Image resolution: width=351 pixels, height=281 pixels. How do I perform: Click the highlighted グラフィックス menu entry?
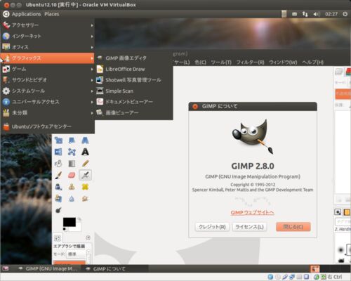pyautogui.click(x=47, y=58)
